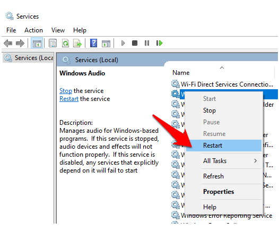Click the Back arrow toolbar icon
Image resolution: width=279 pixels, height=239 pixels.
(x=8, y=43)
